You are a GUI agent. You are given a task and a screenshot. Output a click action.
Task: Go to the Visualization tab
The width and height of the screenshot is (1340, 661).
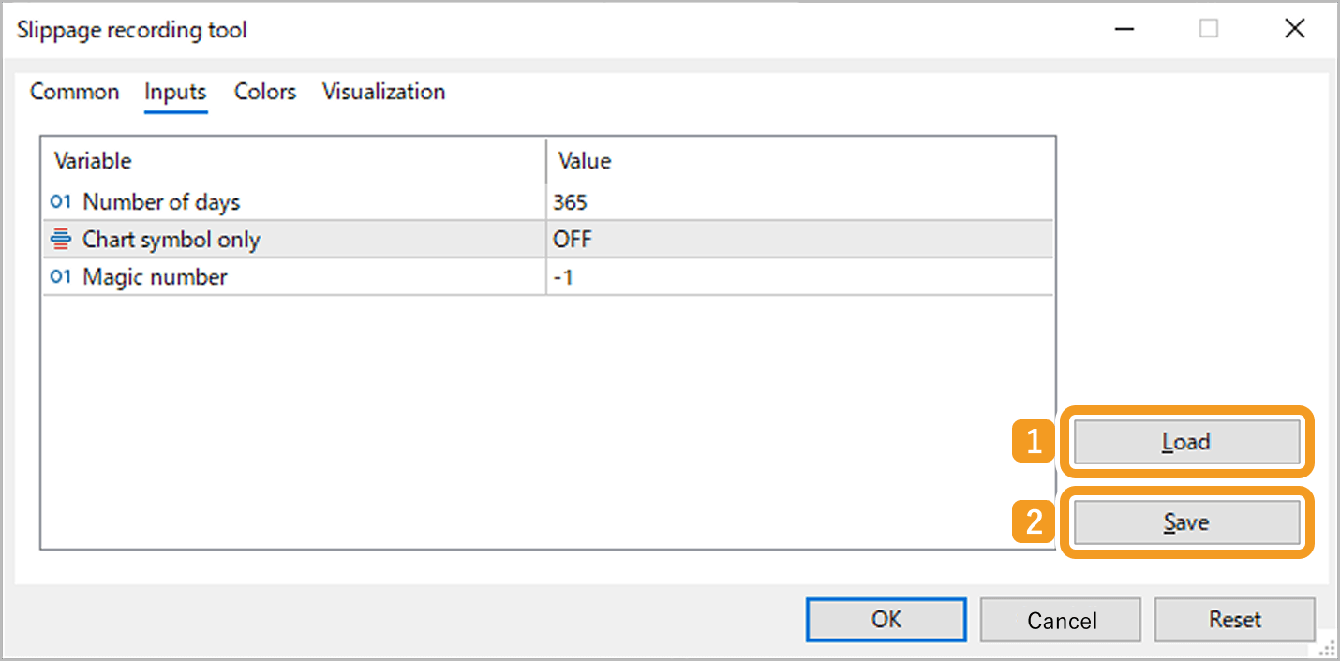point(383,92)
